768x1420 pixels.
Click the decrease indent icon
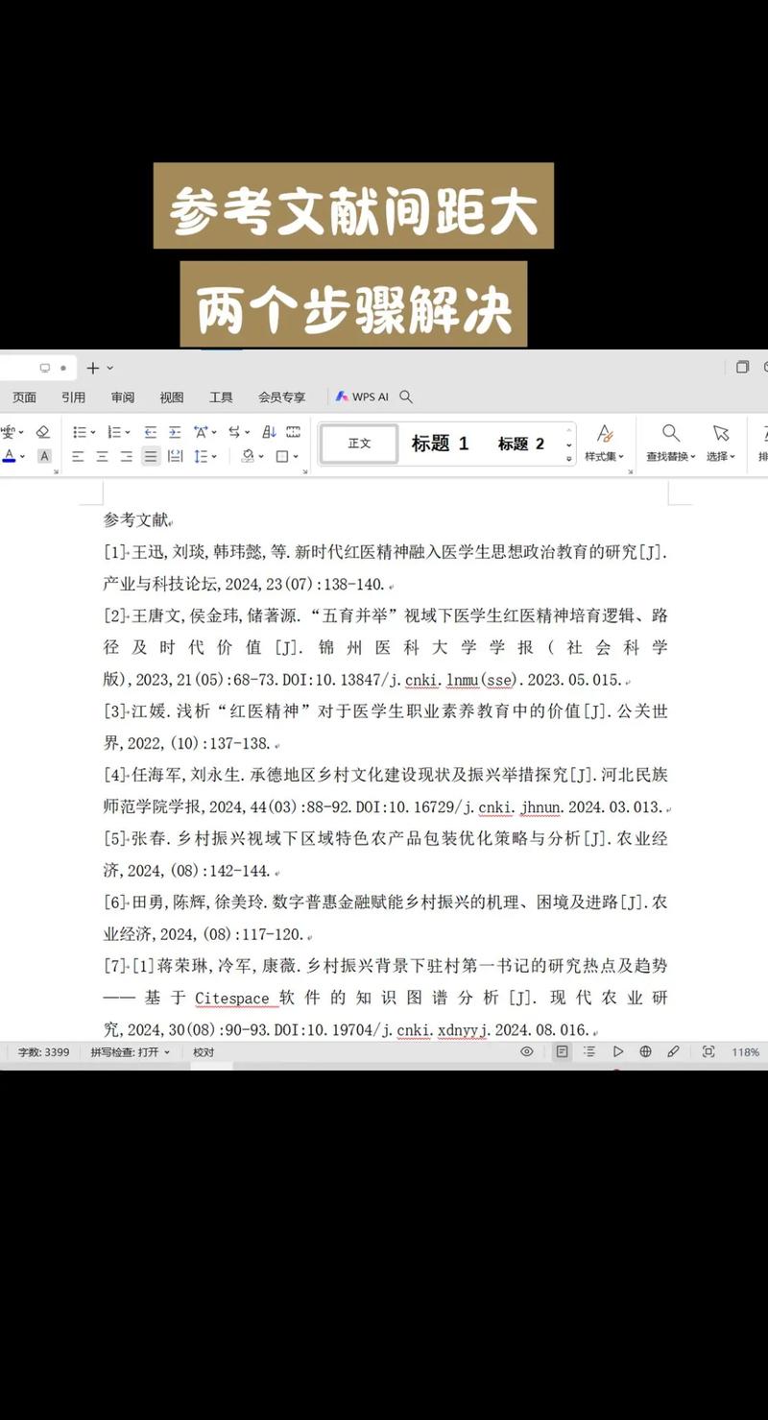point(152,431)
